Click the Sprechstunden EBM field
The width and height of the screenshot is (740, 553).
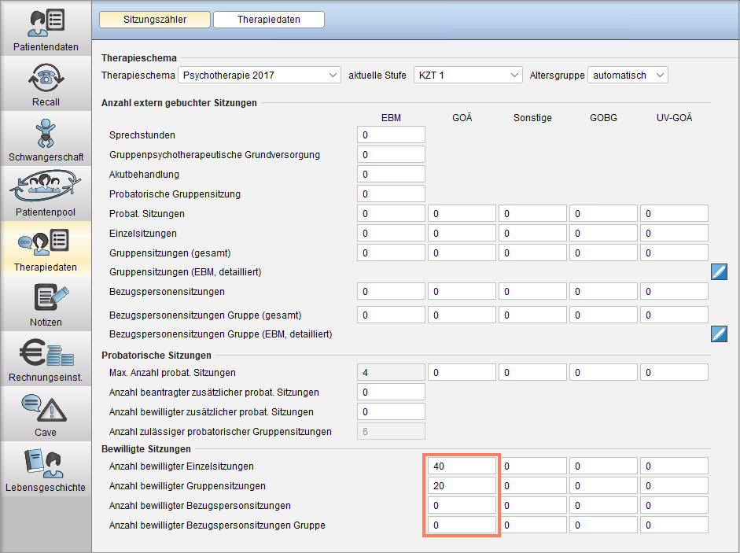tap(391, 135)
